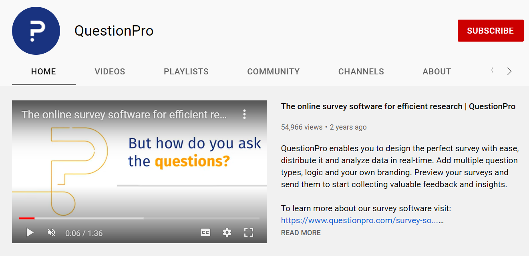Click the 0:06 / 1:36 time display
Screen dimensions: 529x256
pyautogui.click(x=84, y=233)
